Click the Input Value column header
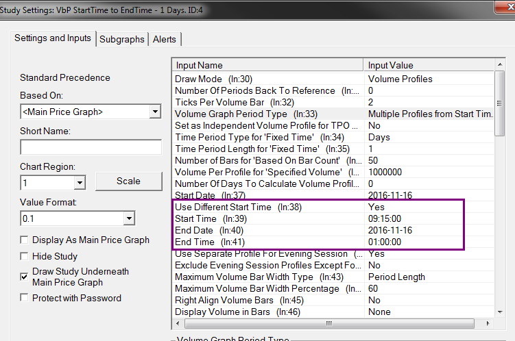The image size is (515, 341). click(x=429, y=65)
